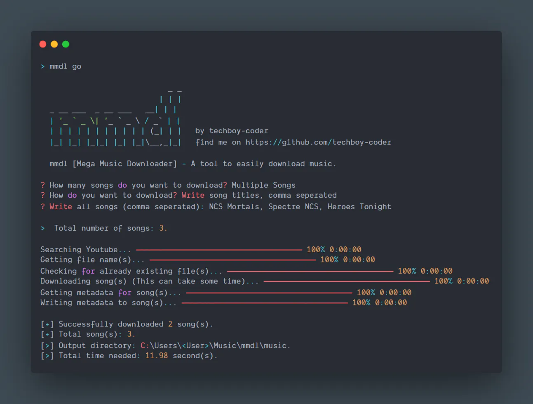Click the 'by techboy-coder' author text

232,131
